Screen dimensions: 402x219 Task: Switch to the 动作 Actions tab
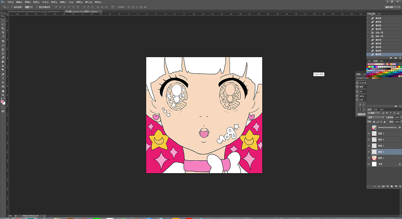379,14
